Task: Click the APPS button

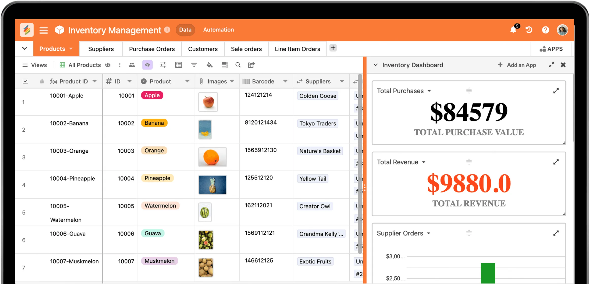Action: point(551,49)
